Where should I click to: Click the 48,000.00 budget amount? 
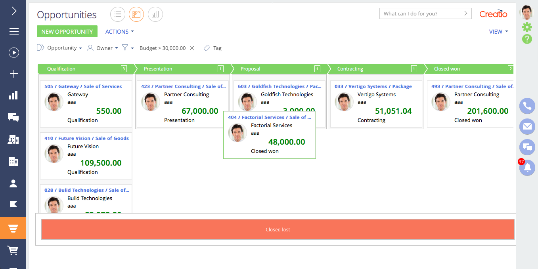[287, 142]
